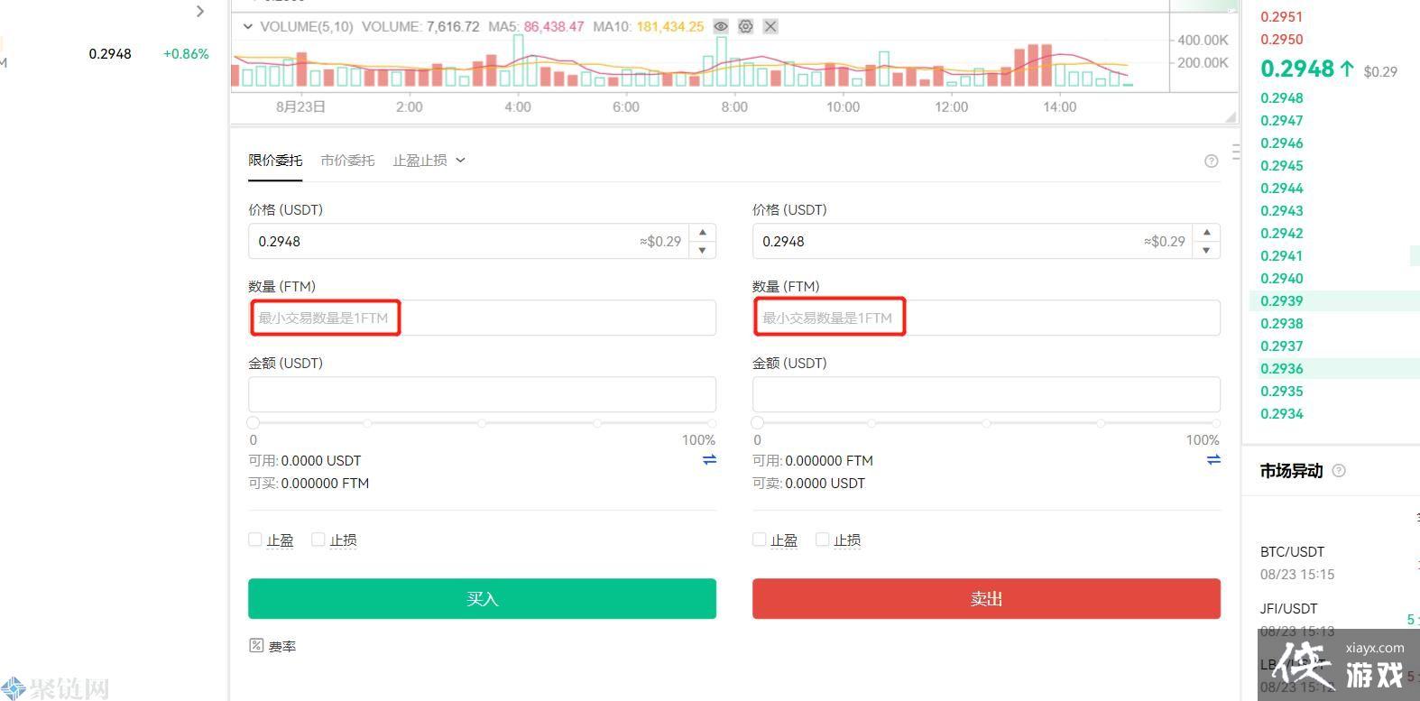Open volume indicator settings gear
This screenshot has height=701, width=1420.
745,27
